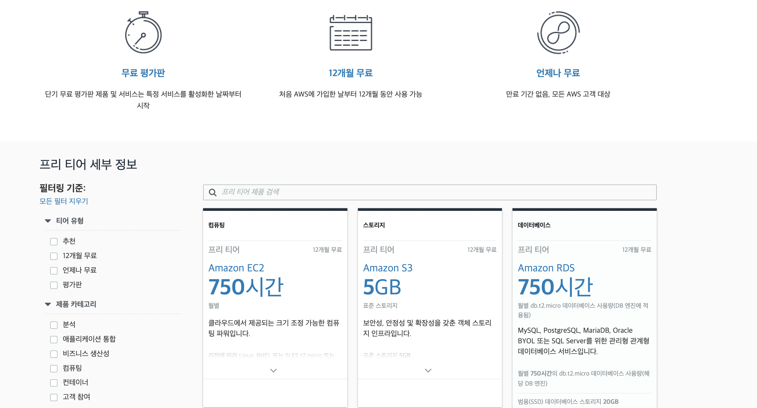Toggle the 언제나 무료 checkbox

coord(54,271)
